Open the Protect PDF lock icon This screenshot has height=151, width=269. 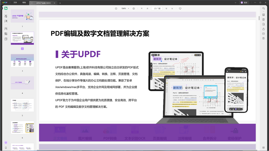(x=263, y=24)
